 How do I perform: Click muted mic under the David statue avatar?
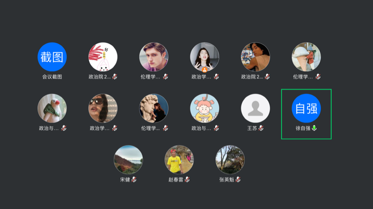[166, 128]
